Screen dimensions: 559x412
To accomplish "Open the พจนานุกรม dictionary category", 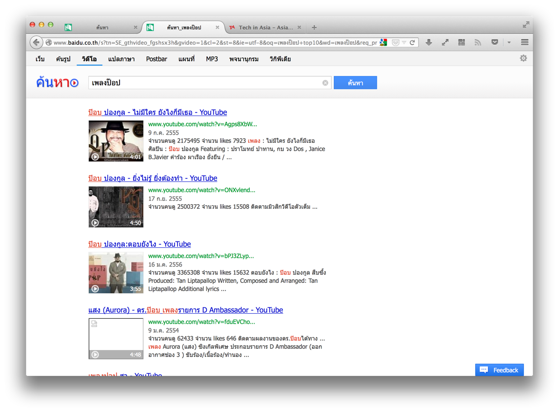I will (x=244, y=59).
